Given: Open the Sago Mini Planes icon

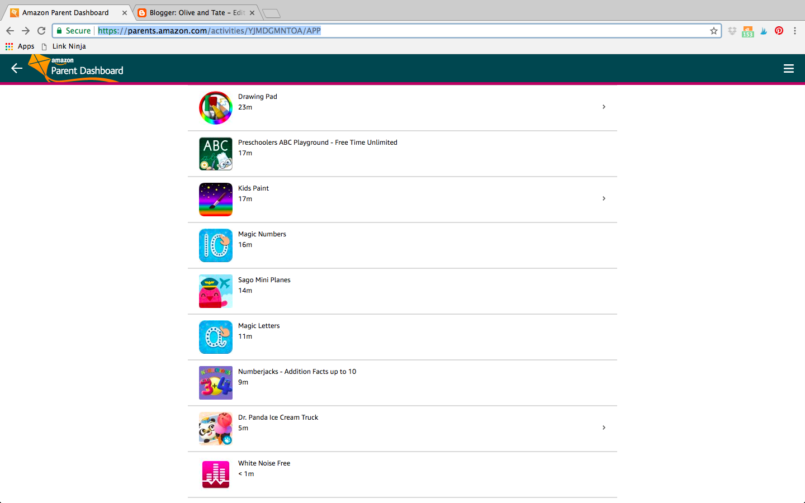Looking at the screenshot, I should 216,291.
